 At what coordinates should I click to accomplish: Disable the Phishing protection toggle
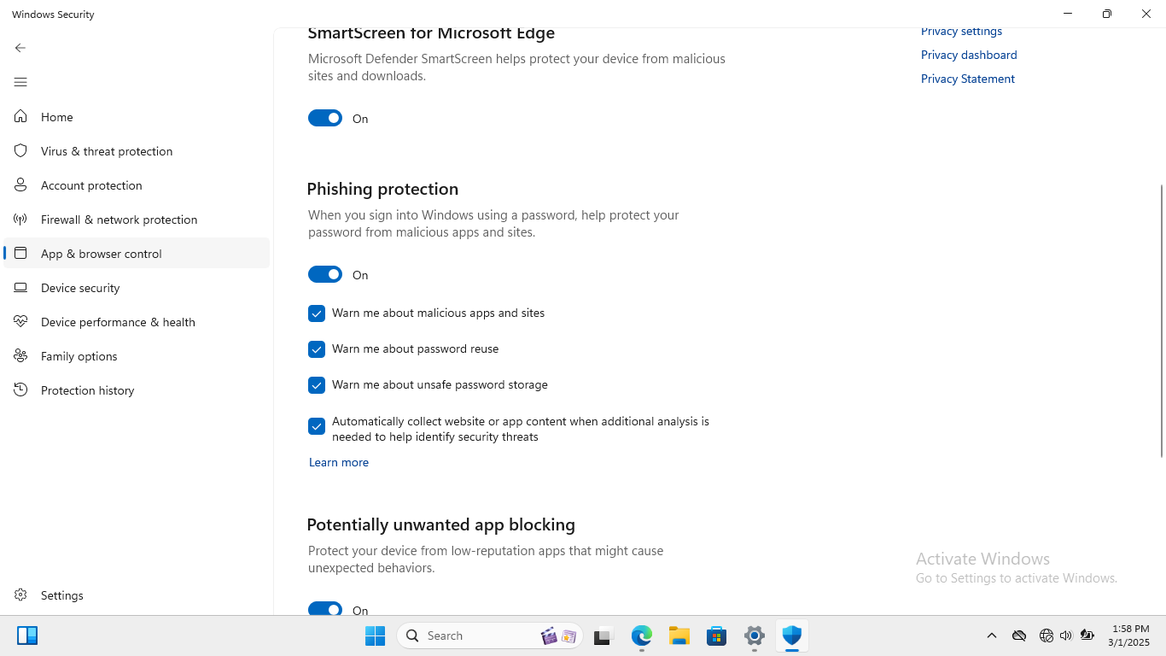click(x=325, y=274)
